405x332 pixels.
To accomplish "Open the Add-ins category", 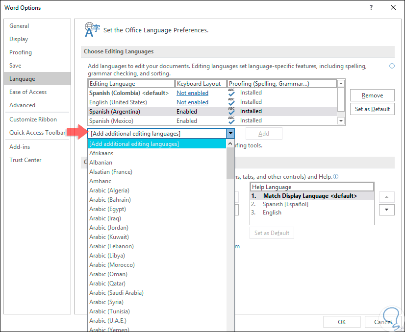I will [37, 147].
